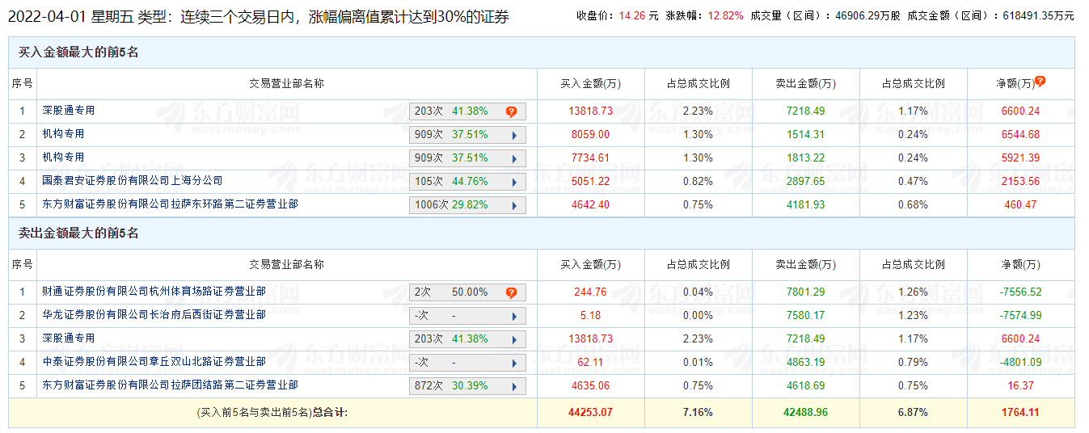Click the 买入金额最大的前5名 section header

coord(78,53)
